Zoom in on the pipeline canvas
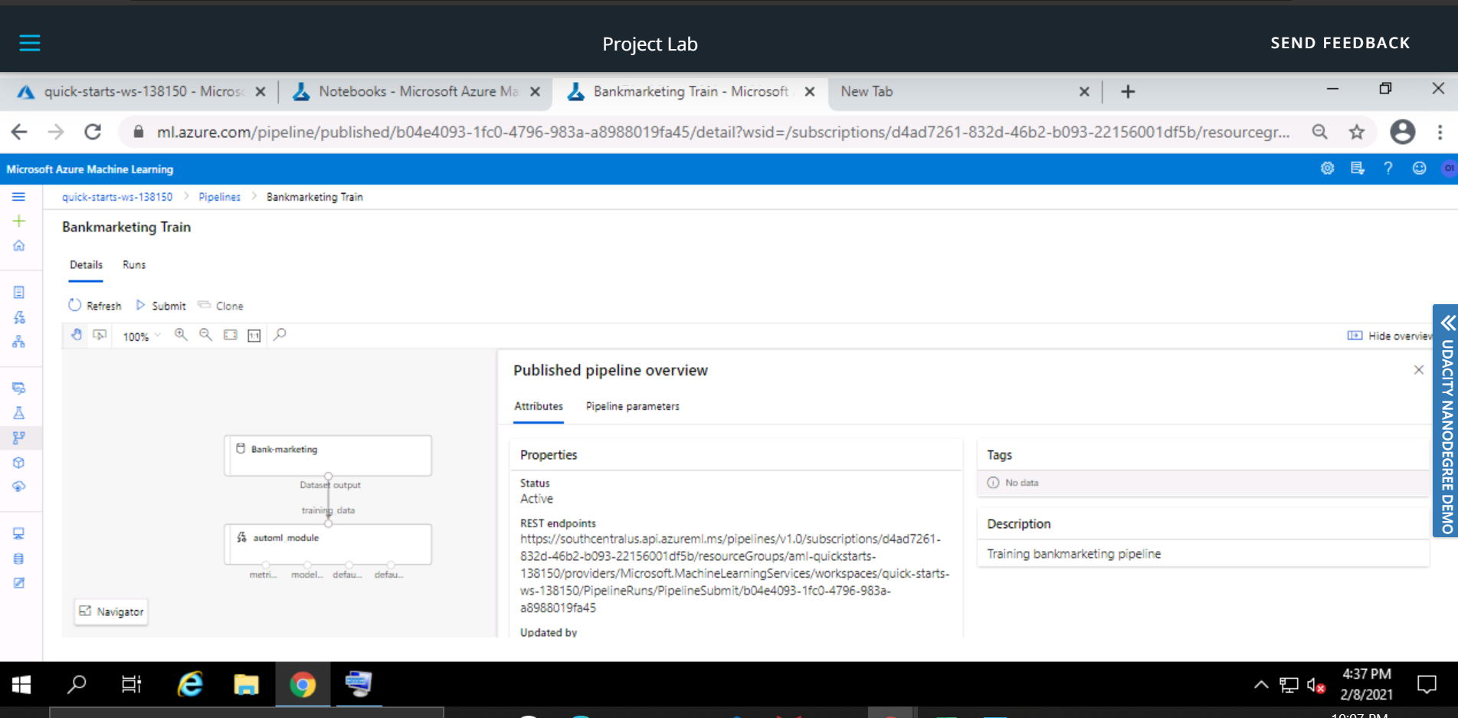The image size is (1458, 718). pyautogui.click(x=181, y=335)
